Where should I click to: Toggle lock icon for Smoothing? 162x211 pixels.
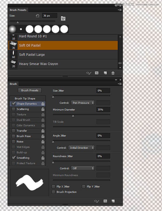(43, 158)
